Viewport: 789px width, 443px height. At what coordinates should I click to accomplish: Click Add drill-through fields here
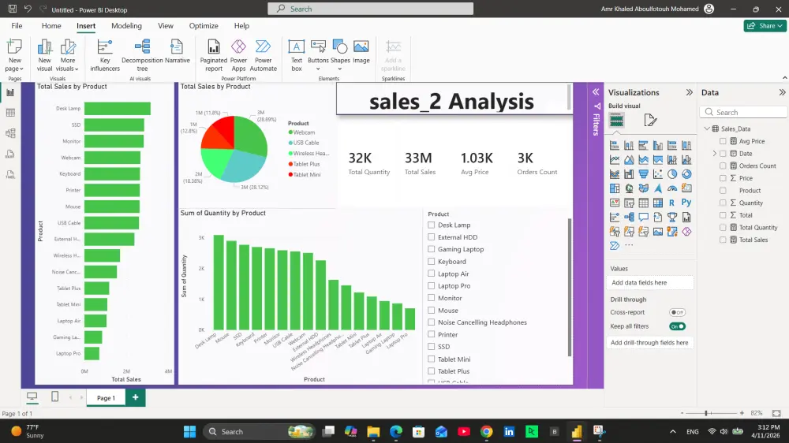click(x=650, y=342)
